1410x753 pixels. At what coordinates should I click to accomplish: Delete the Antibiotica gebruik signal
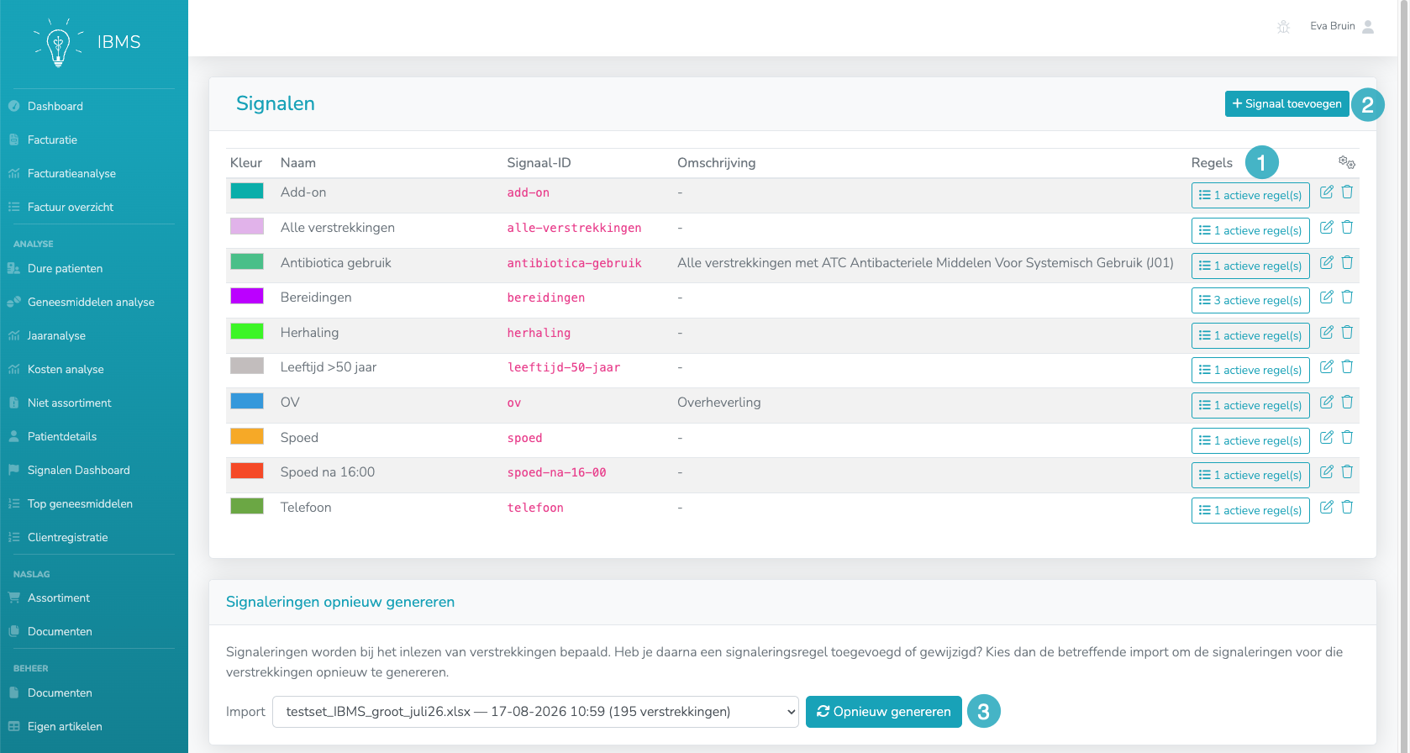pyautogui.click(x=1347, y=263)
